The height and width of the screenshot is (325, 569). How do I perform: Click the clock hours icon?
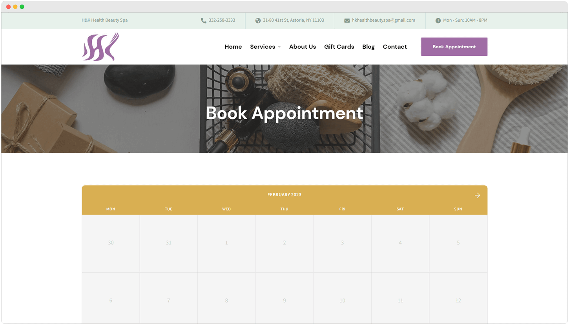438,20
